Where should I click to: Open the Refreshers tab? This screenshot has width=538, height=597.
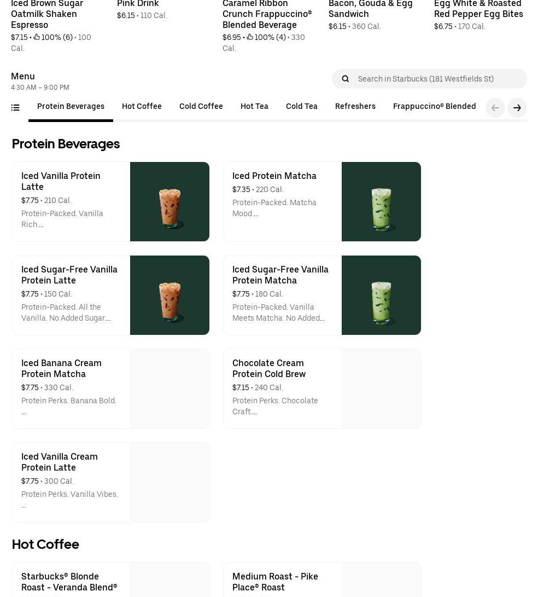tap(355, 106)
